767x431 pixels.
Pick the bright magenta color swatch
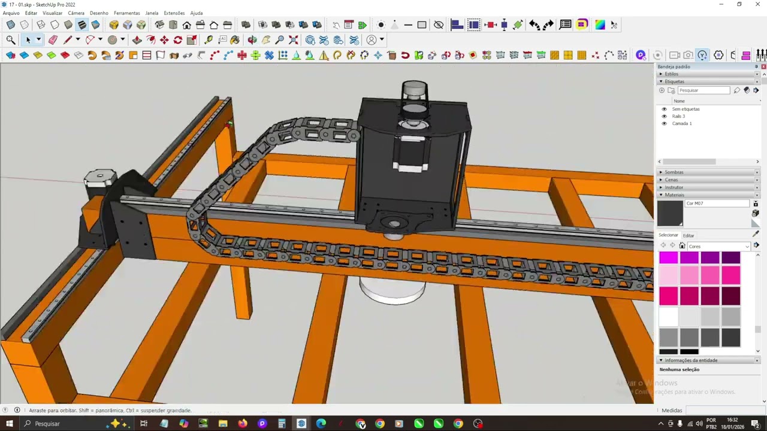pos(669,258)
